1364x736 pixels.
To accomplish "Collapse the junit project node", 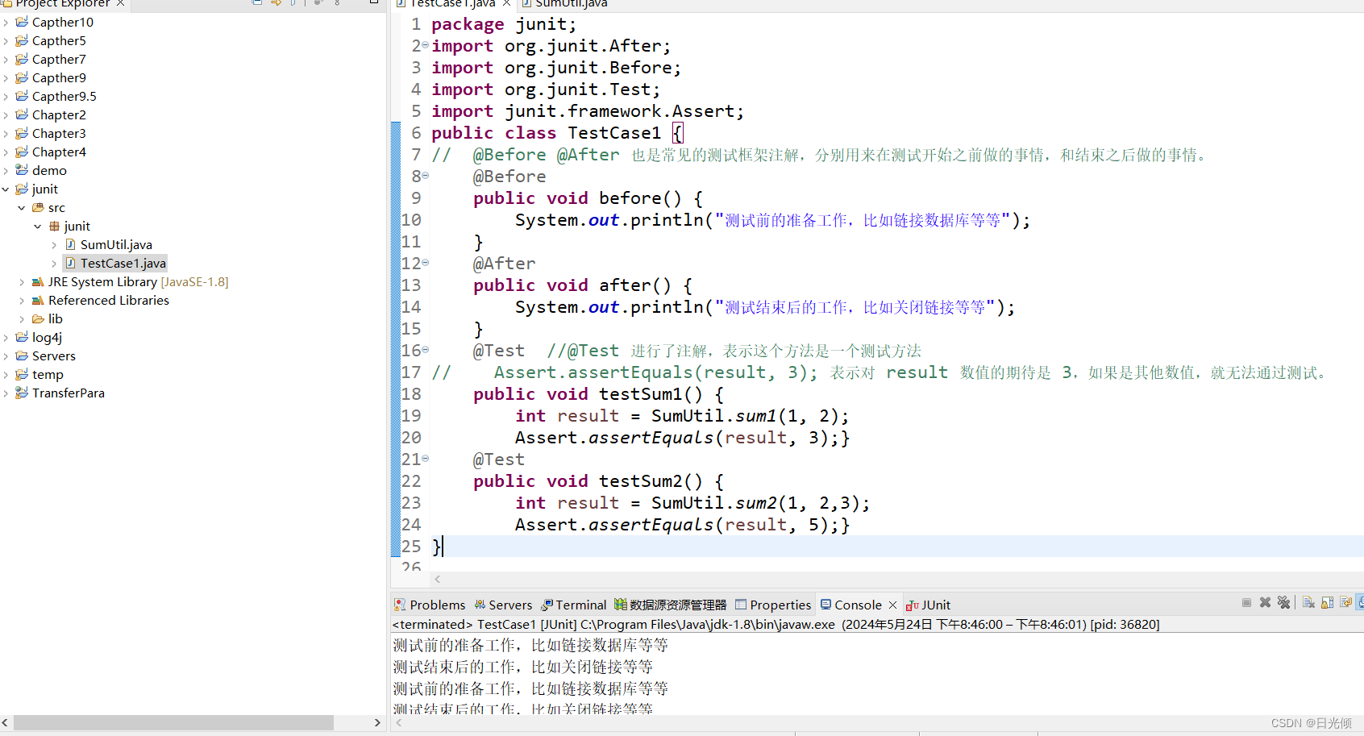I will click(6, 189).
